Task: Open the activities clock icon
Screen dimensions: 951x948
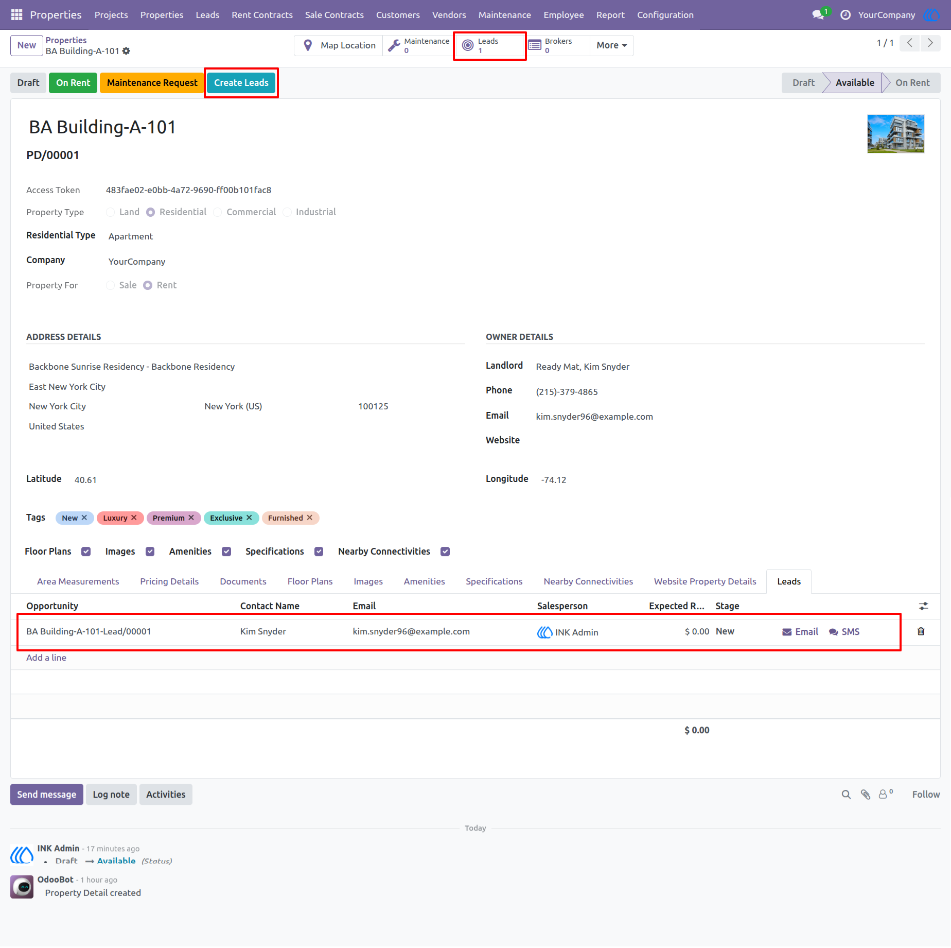Action: [846, 15]
